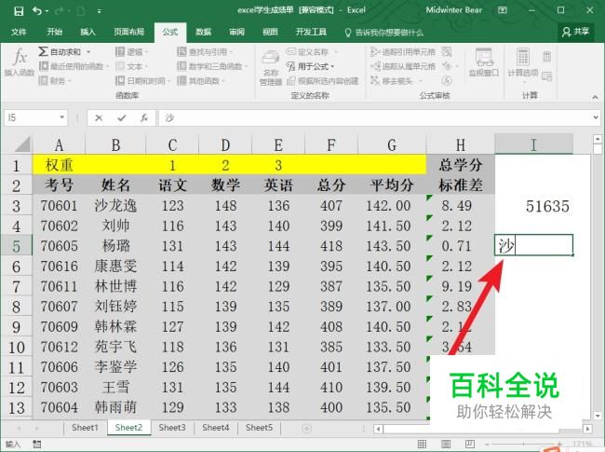Add a new sheet with plus button
The height and width of the screenshot is (452, 605).
point(307,429)
